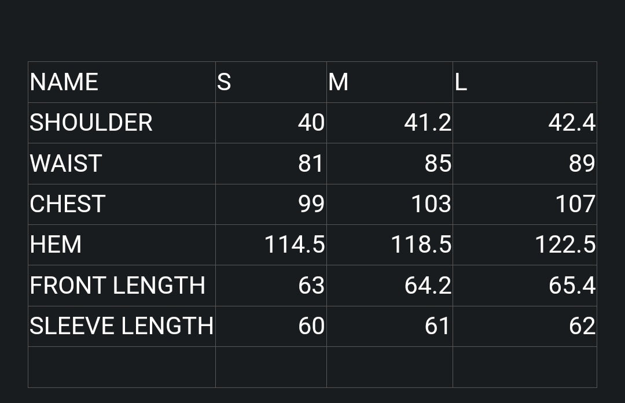Click the FRONT LENGTH label cell
The image size is (625, 403).
click(122, 286)
